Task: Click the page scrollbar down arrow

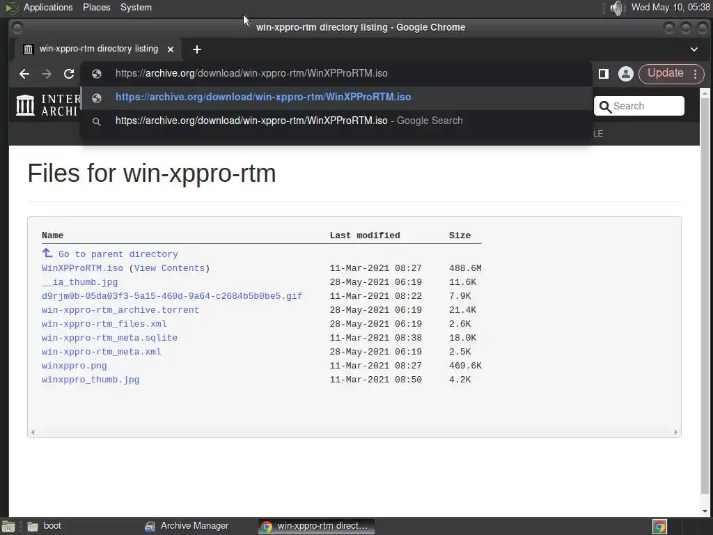Action: click(x=705, y=511)
